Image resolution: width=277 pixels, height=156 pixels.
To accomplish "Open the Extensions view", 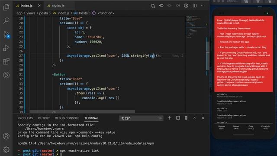I will 6,62.
